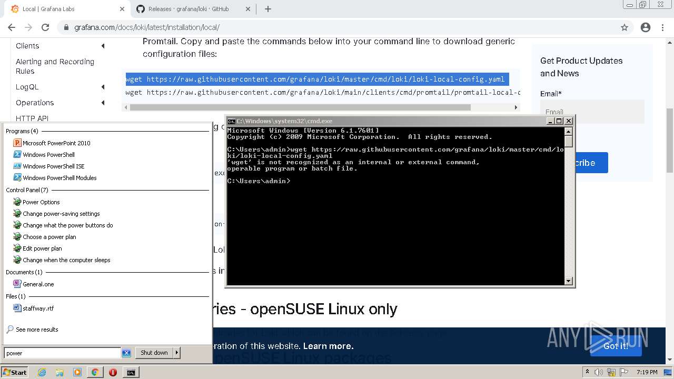
Task: Open Chrome three-dot menu
Action: click(663, 27)
